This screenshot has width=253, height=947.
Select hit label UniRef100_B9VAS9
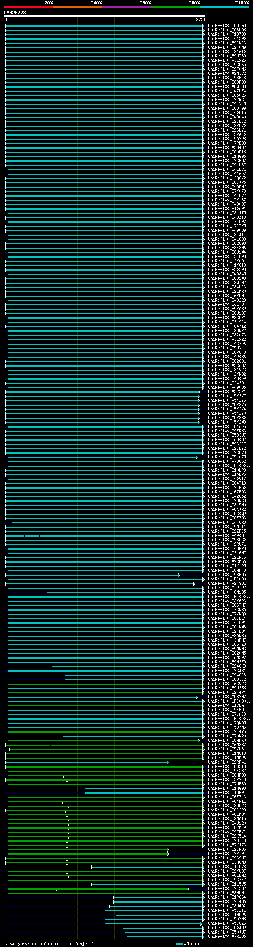(x=227, y=309)
